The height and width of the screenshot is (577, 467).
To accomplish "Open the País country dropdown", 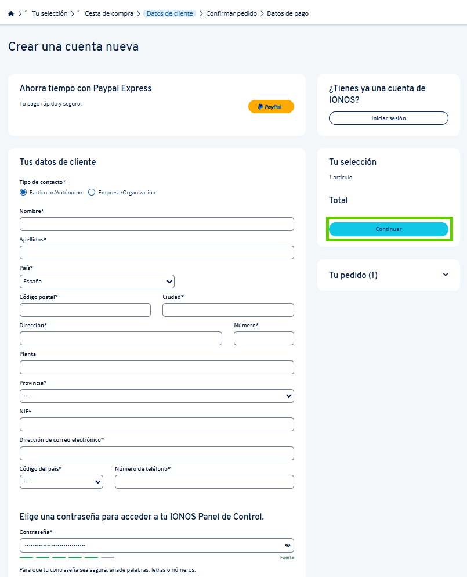I will click(x=97, y=281).
